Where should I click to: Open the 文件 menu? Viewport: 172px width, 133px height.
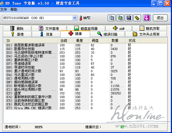click(x=4, y=9)
